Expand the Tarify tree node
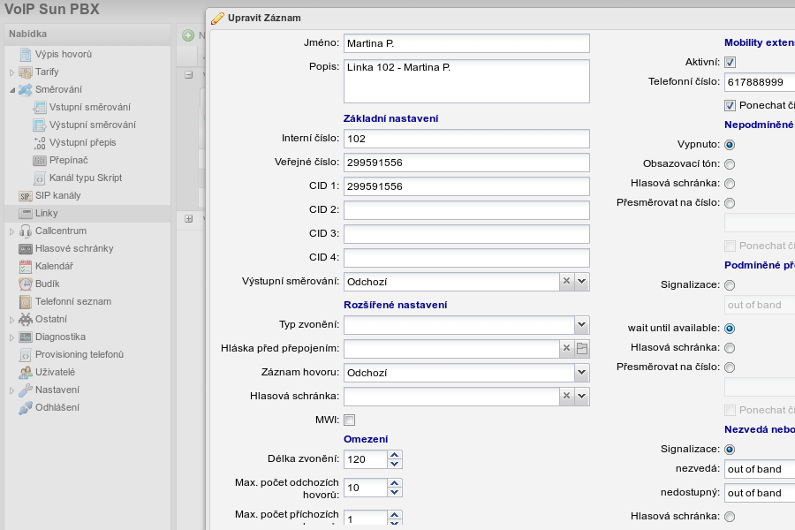The height and width of the screenshot is (530, 795). click(x=11, y=72)
